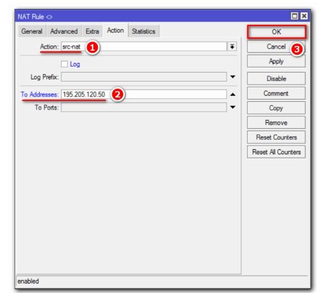
Task: Collapse the To Addresses field arrow
Action: (233, 95)
